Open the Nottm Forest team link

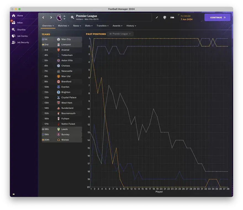pos(68,124)
